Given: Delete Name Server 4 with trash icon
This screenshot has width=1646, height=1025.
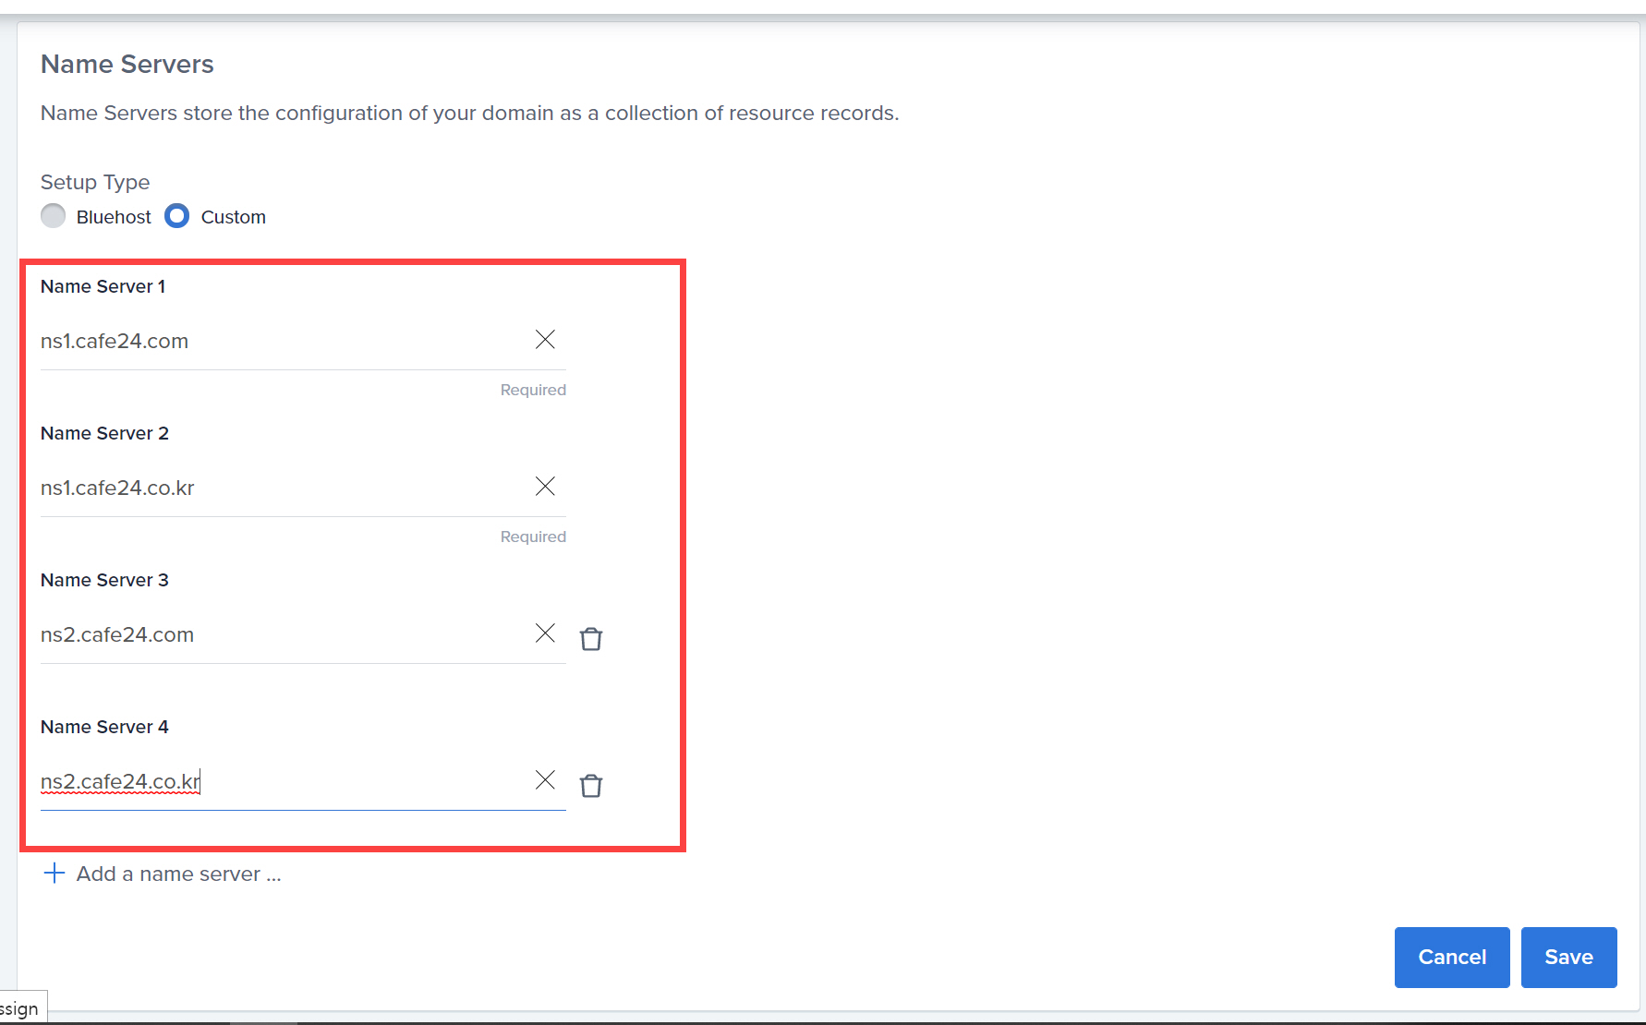Looking at the screenshot, I should click(x=591, y=785).
